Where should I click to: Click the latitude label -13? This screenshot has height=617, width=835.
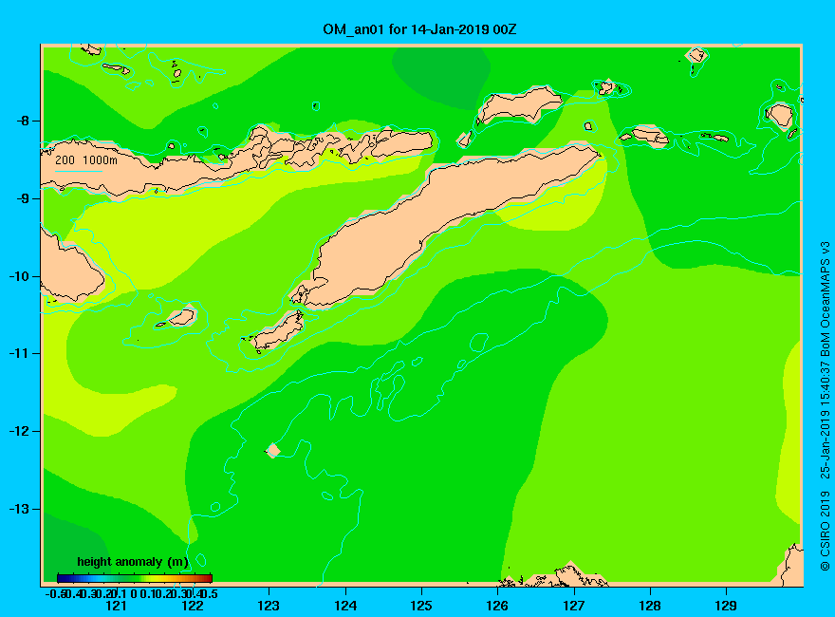[20, 509]
